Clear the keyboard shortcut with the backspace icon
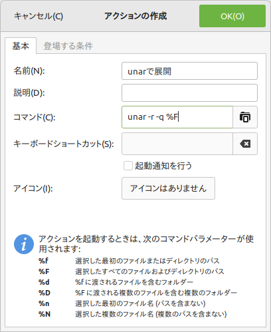Image resolution: width=271 pixels, height=332 pixels. 245,144
